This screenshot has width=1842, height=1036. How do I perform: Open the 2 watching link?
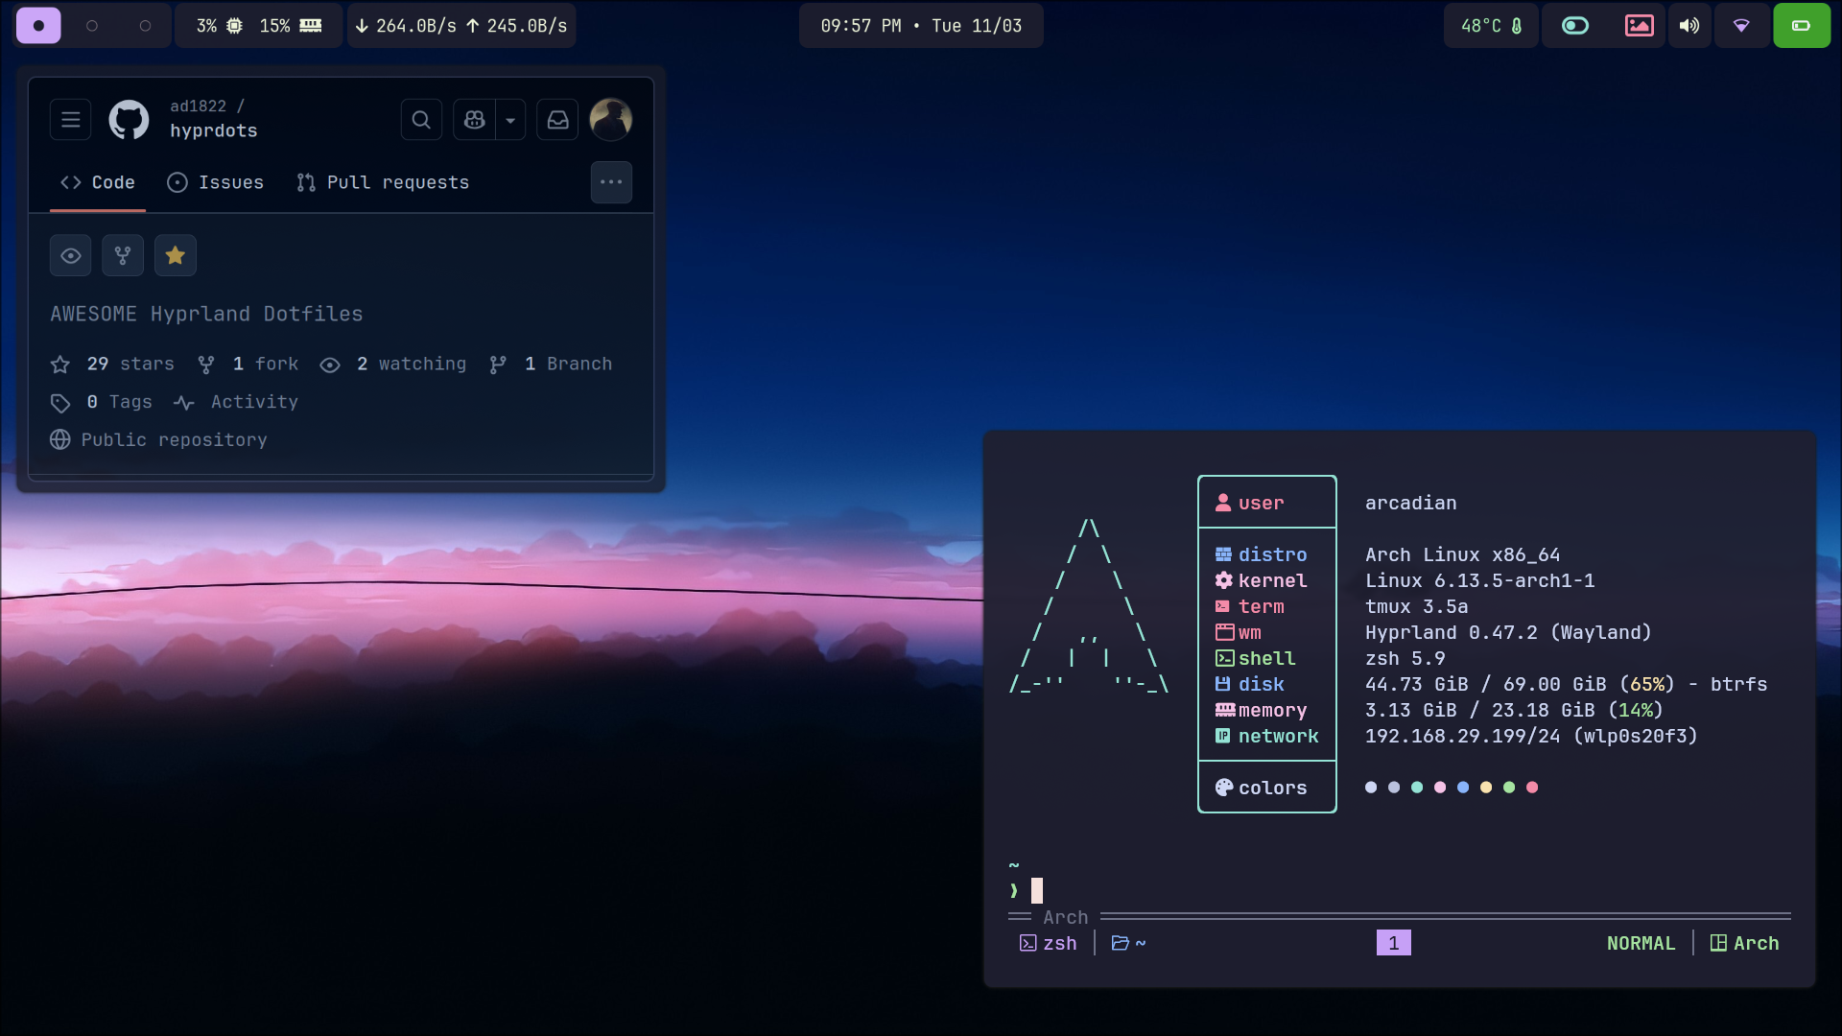(393, 365)
